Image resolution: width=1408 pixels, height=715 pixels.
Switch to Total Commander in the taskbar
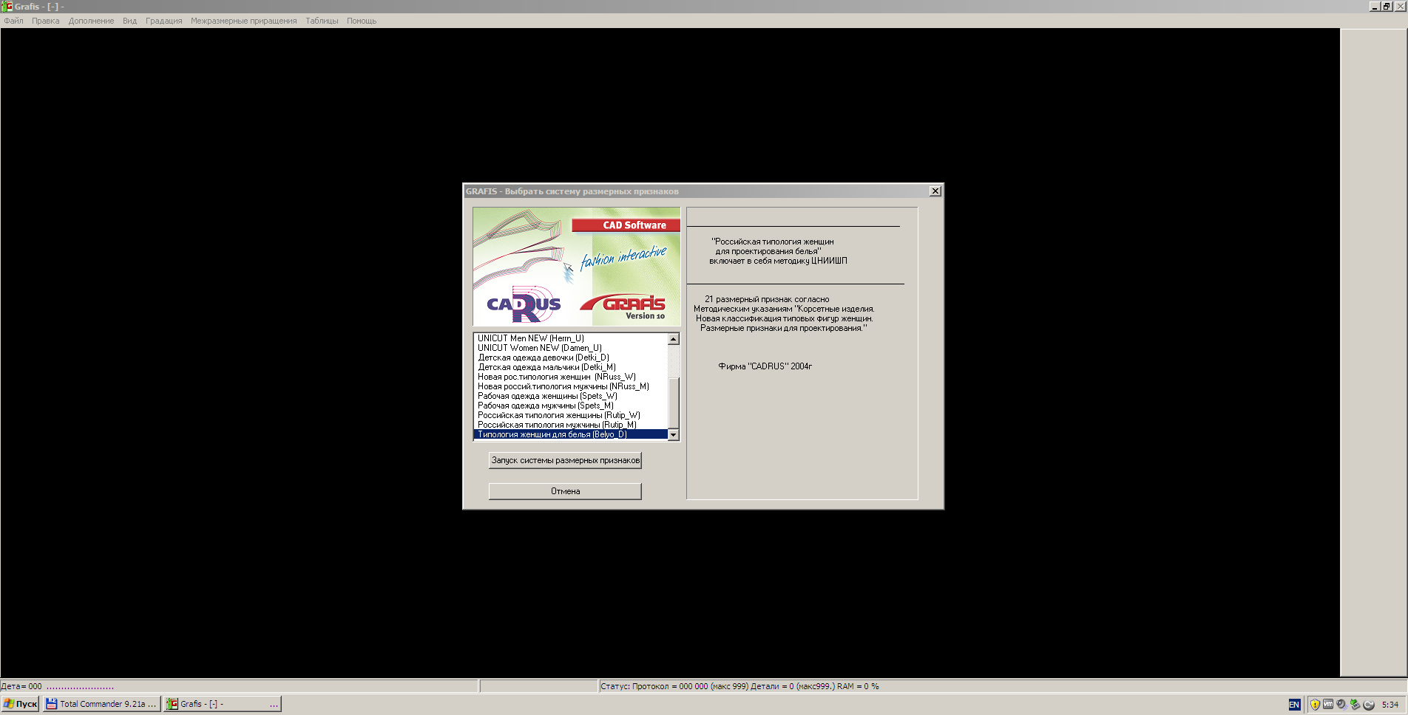pyautogui.click(x=101, y=704)
